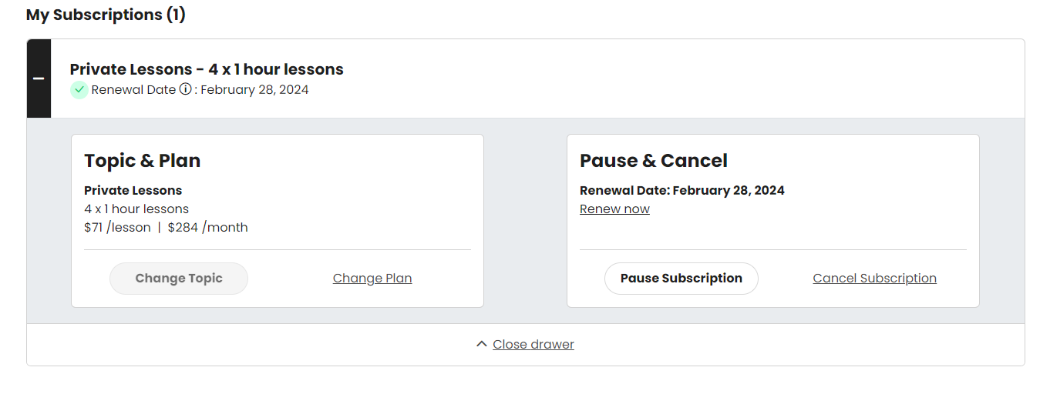The width and height of the screenshot is (1050, 394).
Task: Click the Topic & Plan card heading
Action: coord(142,161)
